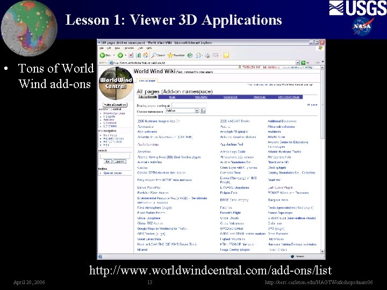Click the Back arrow in Internet Explorer

103,55
